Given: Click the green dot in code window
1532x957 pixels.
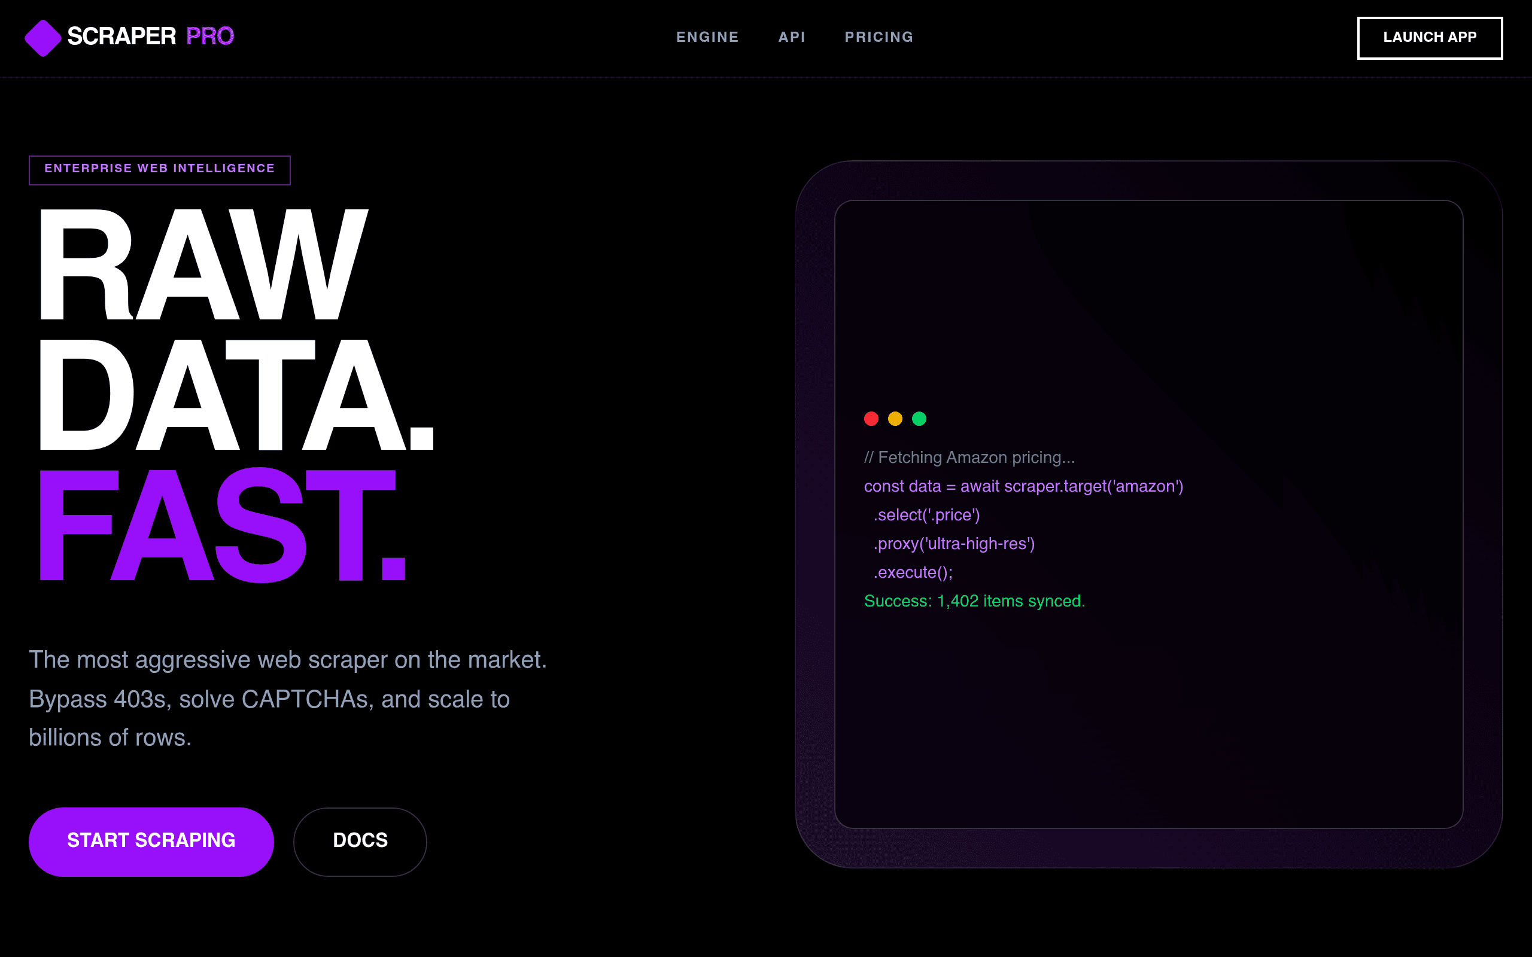Looking at the screenshot, I should coord(919,418).
